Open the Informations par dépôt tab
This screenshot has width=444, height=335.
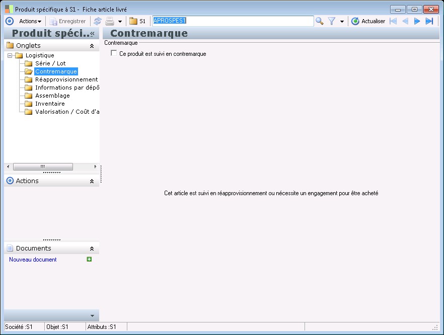coord(62,88)
